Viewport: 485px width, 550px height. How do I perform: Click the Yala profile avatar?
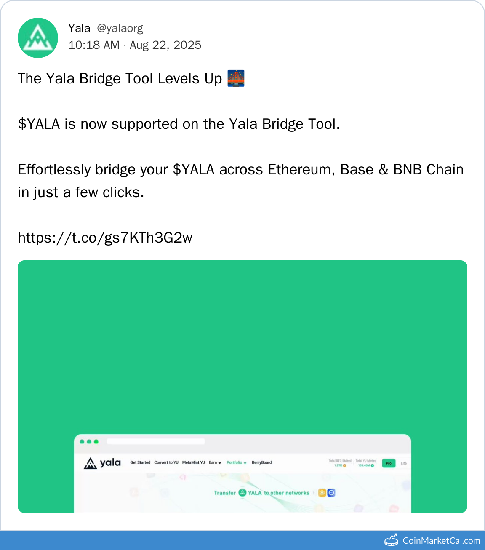point(38,38)
